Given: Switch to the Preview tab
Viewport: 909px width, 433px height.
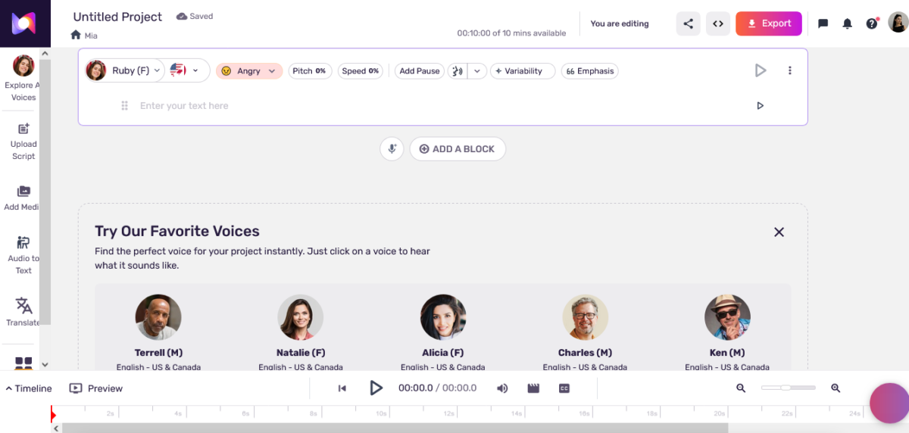Looking at the screenshot, I should 96,388.
